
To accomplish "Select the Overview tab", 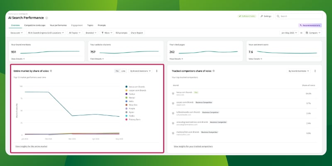I will click(x=15, y=25).
